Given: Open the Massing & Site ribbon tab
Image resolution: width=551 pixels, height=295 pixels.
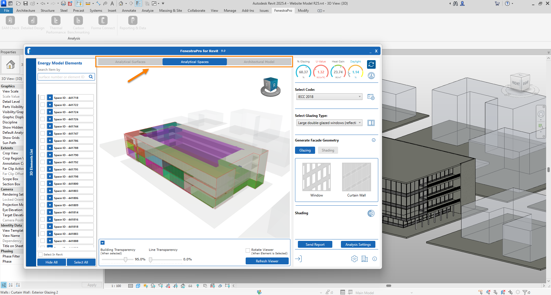Looking at the screenshot, I should (170, 11).
